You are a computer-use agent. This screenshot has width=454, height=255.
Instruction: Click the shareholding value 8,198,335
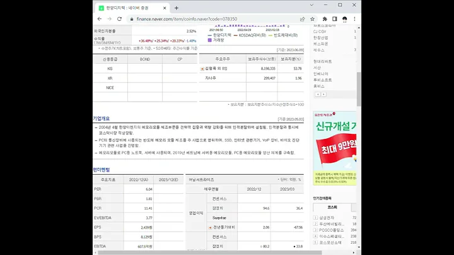[268, 69]
